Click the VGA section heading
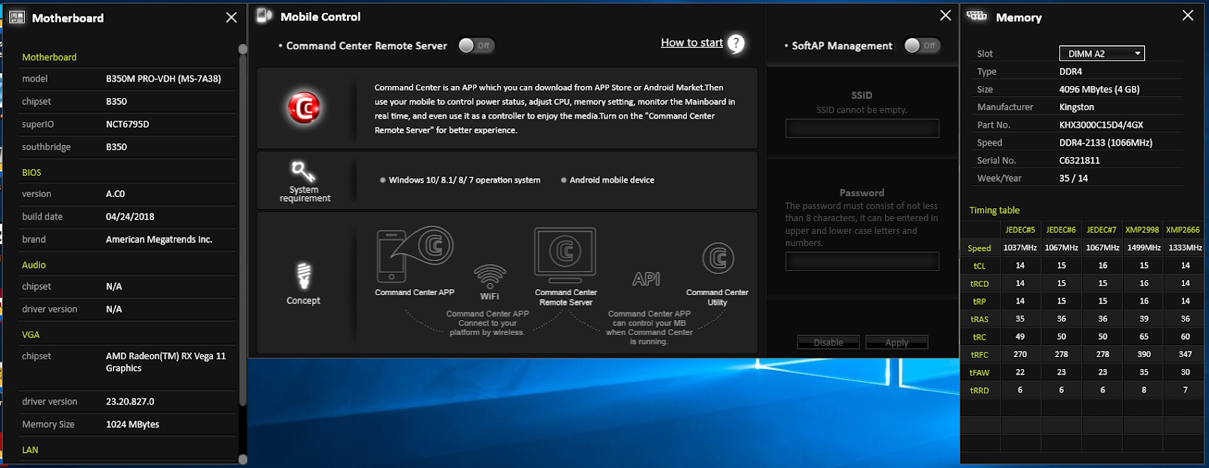 [x=31, y=334]
